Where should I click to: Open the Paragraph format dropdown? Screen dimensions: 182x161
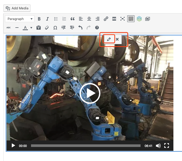tap(20, 19)
